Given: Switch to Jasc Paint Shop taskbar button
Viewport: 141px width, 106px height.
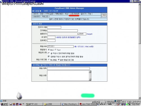Looking at the screenshot, I should (x=87, y=104).
